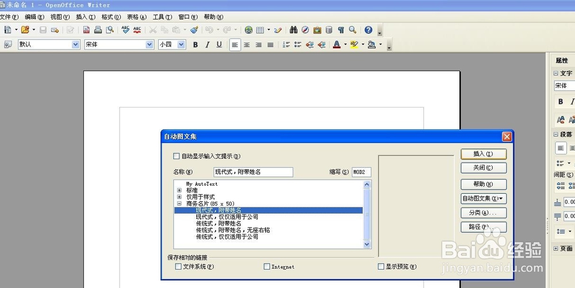Apply Centered alignment in the toolbar

point(247,45)
